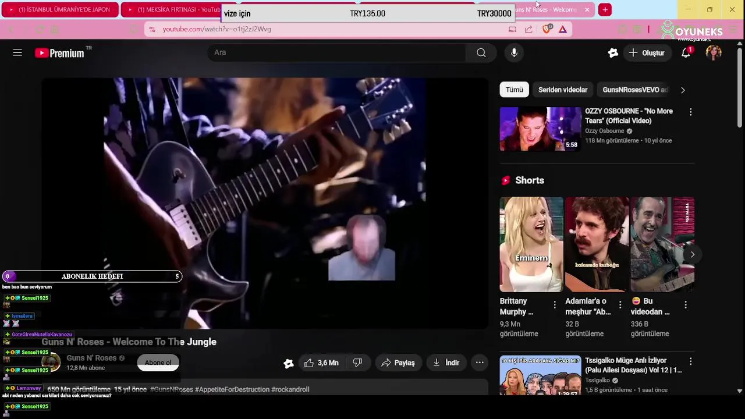Click the 118 Mn görüntüleme text
The width and height of the screenshot is (745, 419).
(x=612, y=141)
